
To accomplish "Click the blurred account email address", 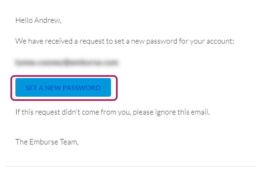I will (67, 63).
